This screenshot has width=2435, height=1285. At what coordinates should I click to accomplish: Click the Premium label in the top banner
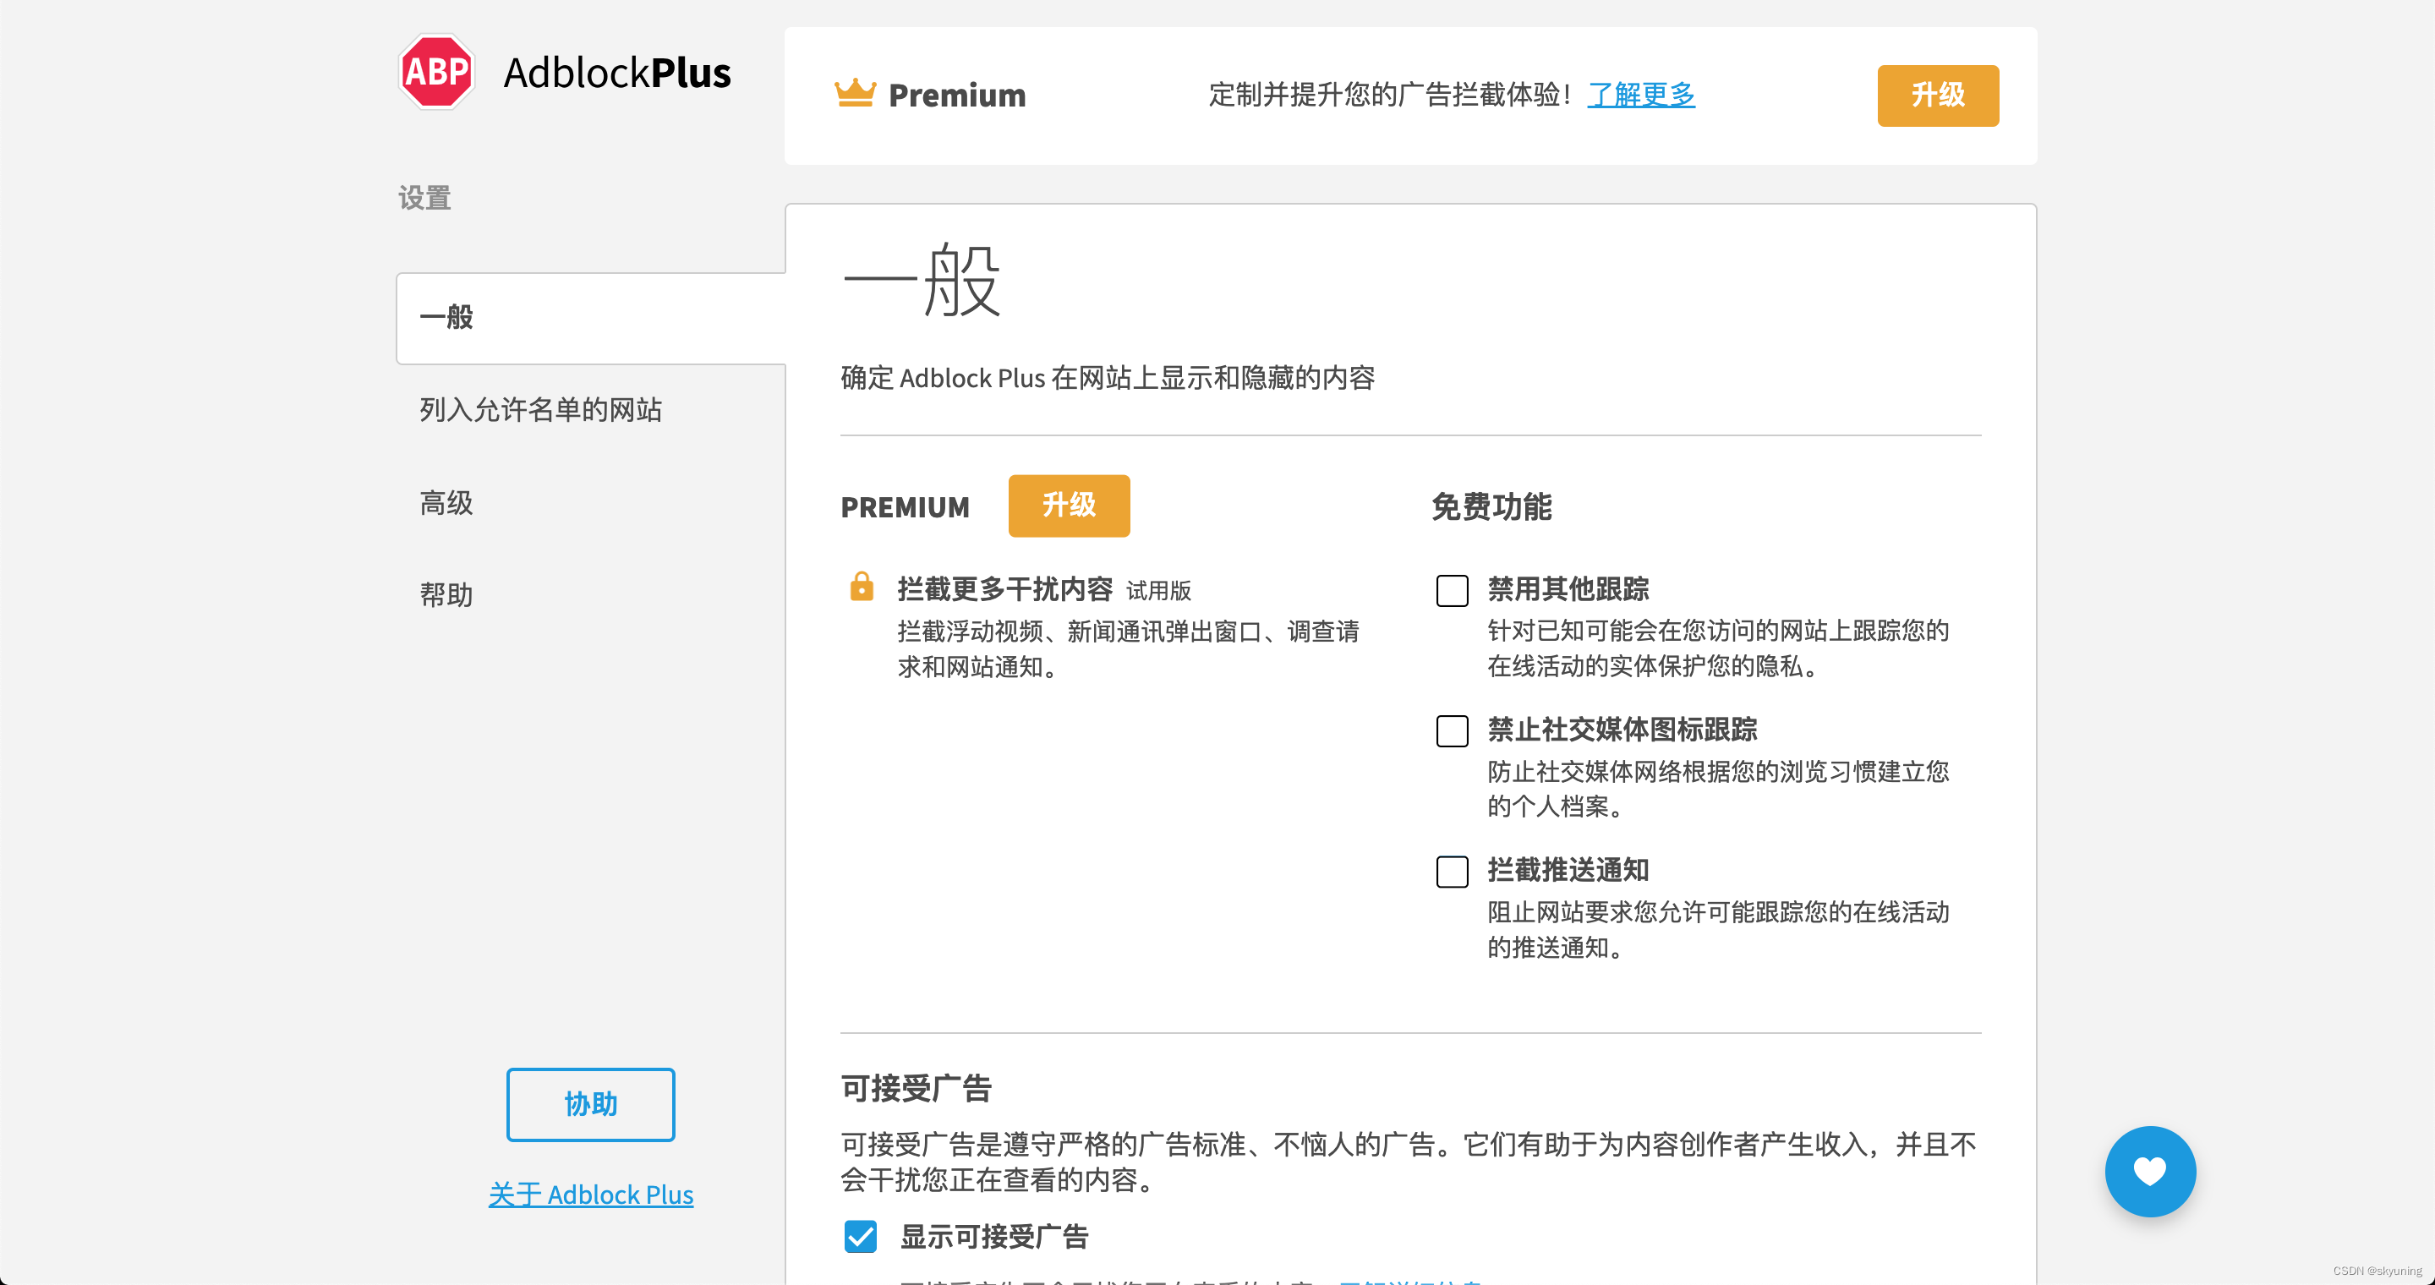(x=956, y=96)
